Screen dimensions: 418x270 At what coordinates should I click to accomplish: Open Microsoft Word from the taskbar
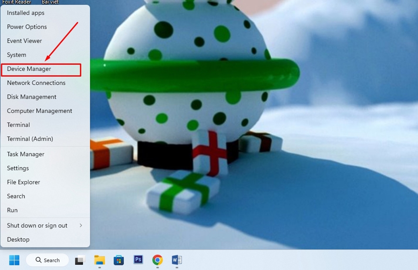coord(176,260)
